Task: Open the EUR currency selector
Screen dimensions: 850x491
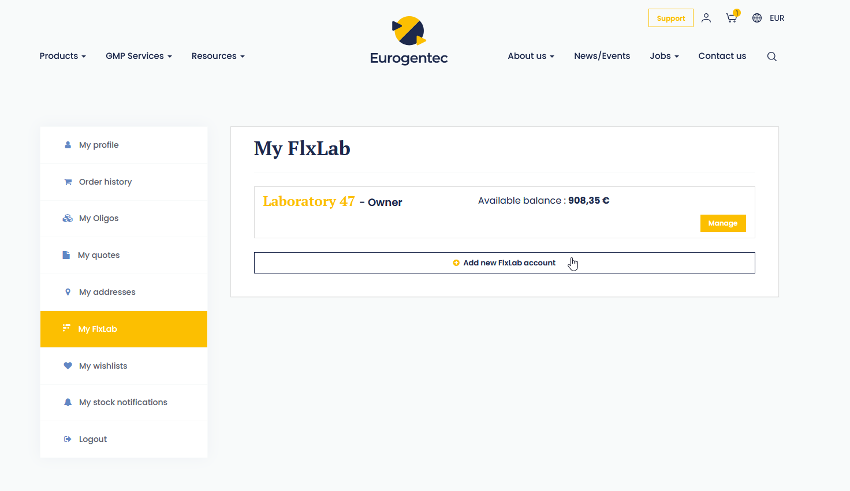Action: tap(777, 18)
